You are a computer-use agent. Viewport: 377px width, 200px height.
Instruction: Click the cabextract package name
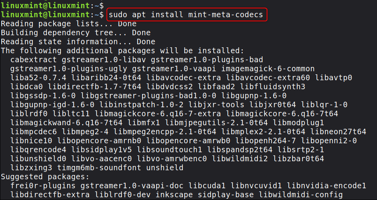pyautogui.click(x=34, y=59)
